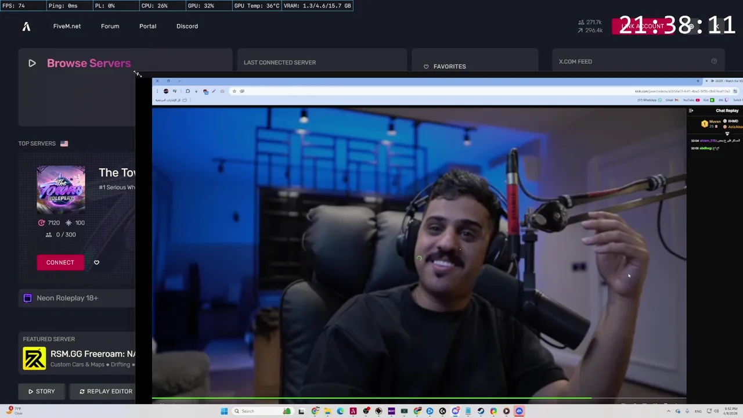Click the X.COM Feed info icon

pyautogui.click(x=714, y=61)
